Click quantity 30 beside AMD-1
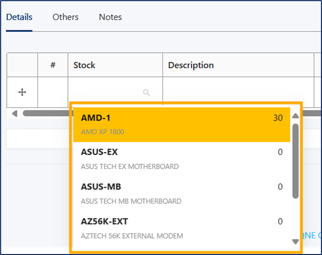 278,118
